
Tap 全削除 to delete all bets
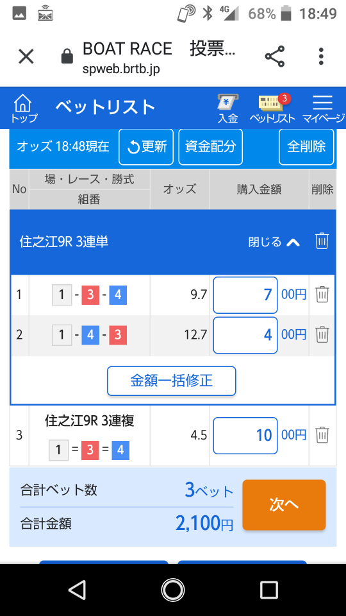pos(306,147)
